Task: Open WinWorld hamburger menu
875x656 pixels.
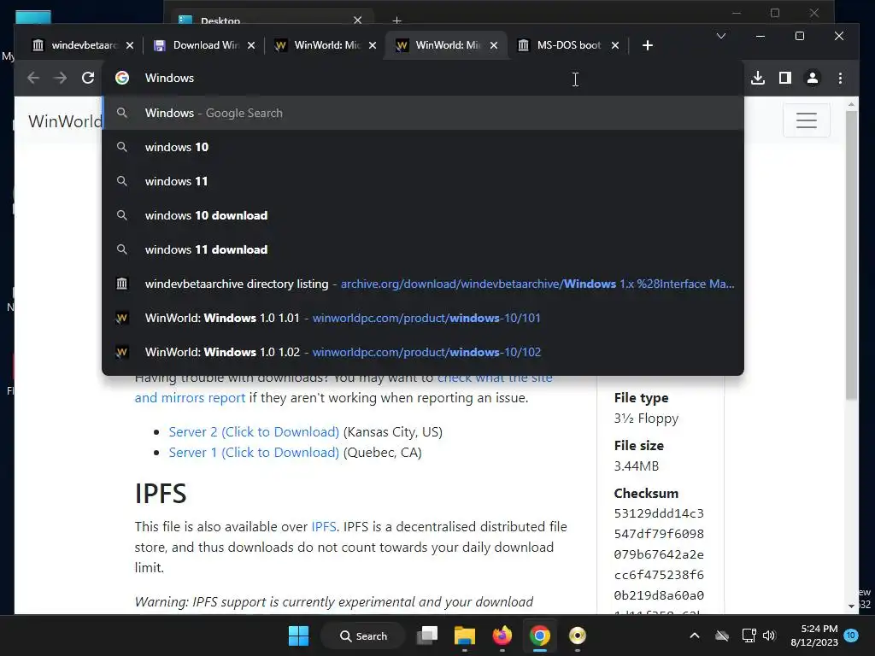Action: pyautogui.click(x=807, y=120)
